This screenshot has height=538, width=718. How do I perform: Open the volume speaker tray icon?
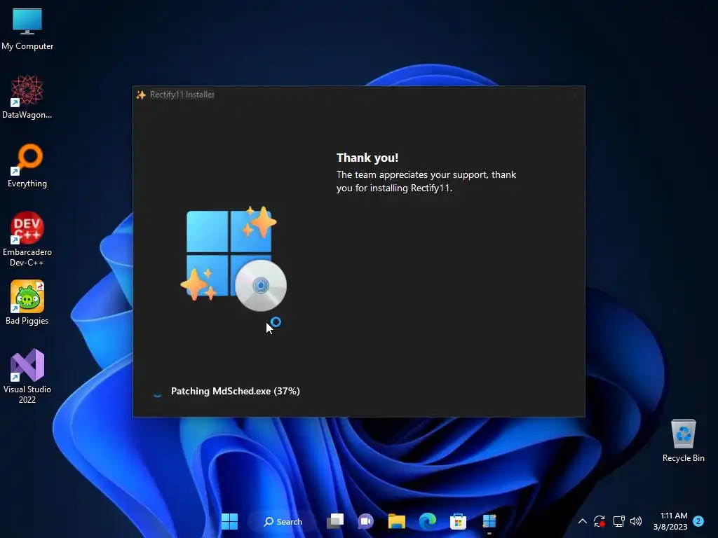click(x=636, y=521)
